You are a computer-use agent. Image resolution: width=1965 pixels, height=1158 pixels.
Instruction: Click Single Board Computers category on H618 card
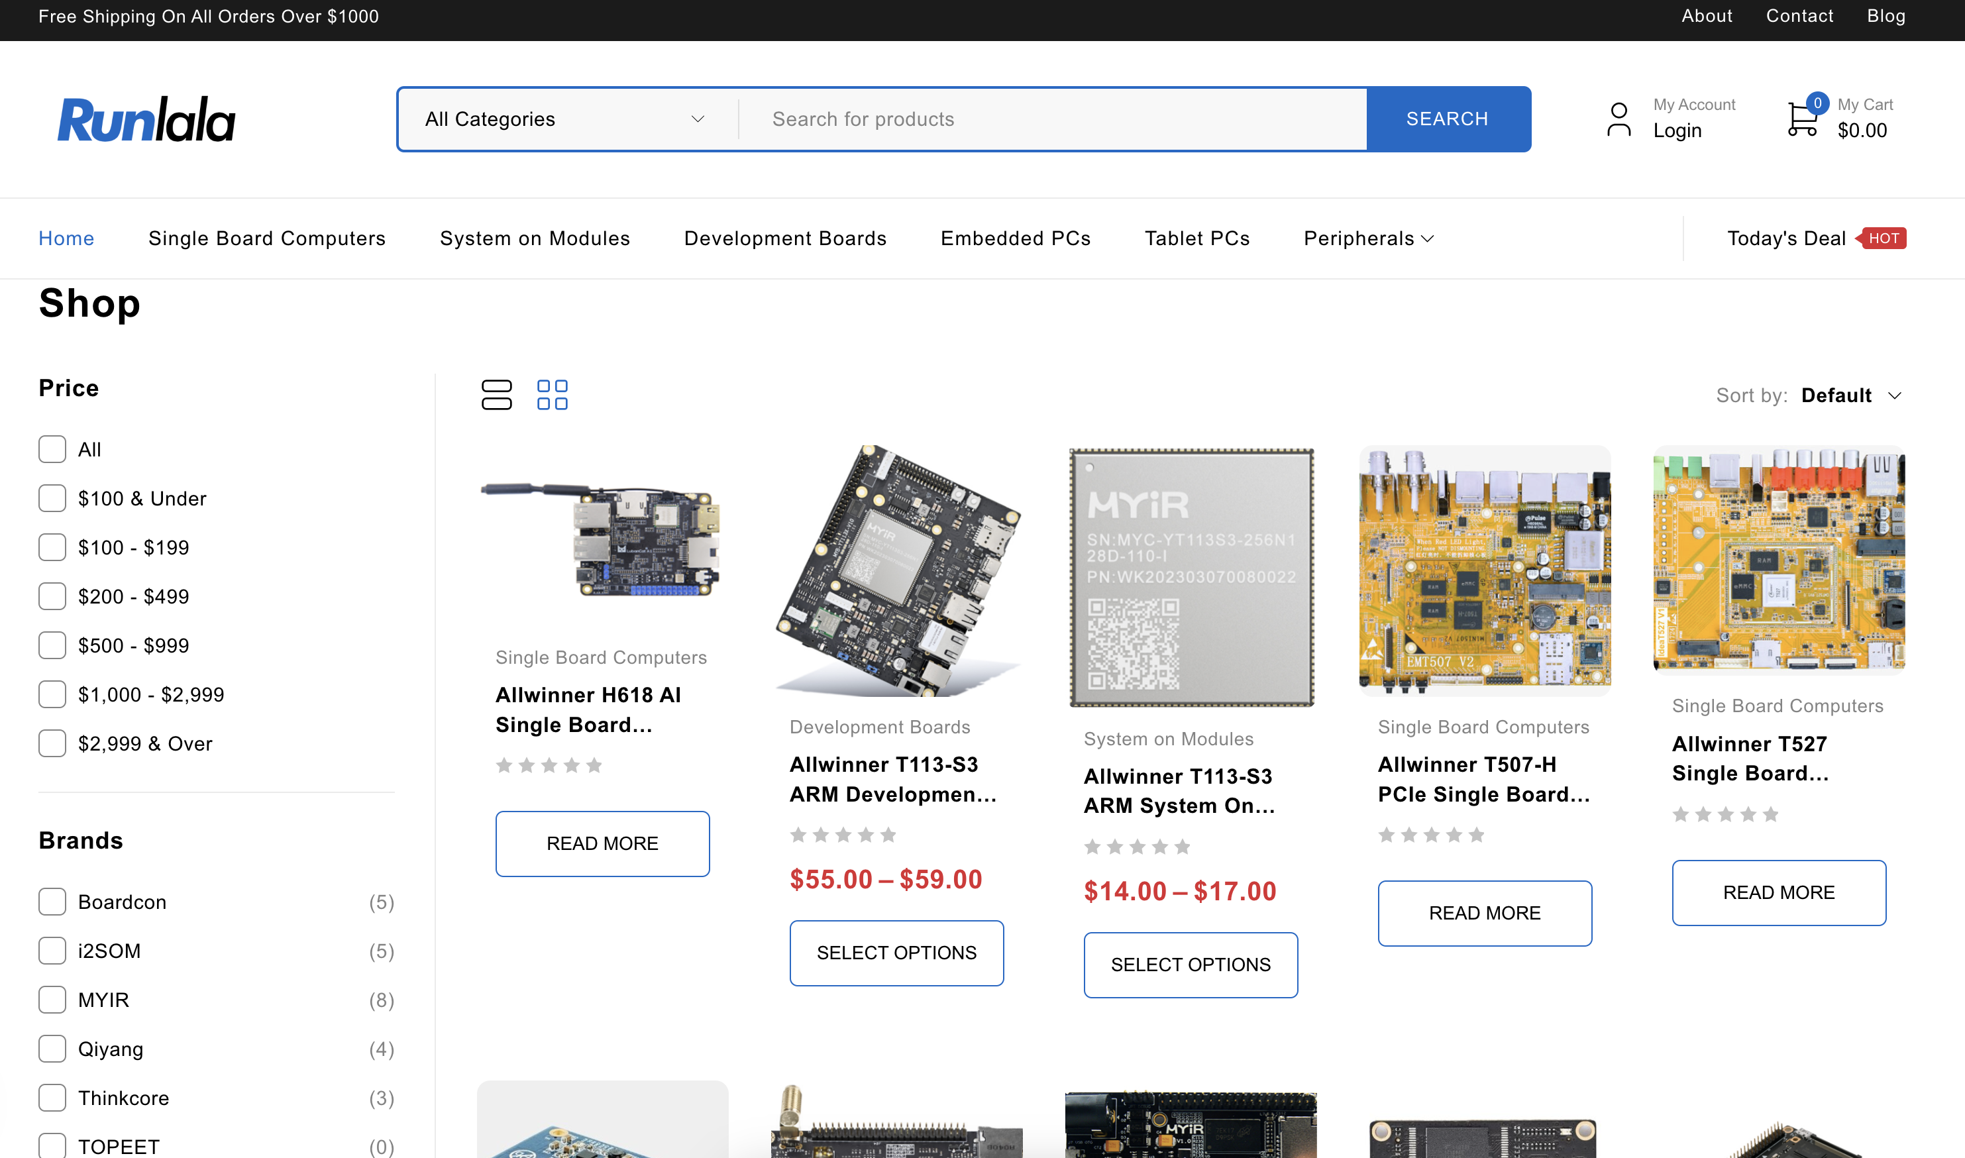click(x=601, y=658)
